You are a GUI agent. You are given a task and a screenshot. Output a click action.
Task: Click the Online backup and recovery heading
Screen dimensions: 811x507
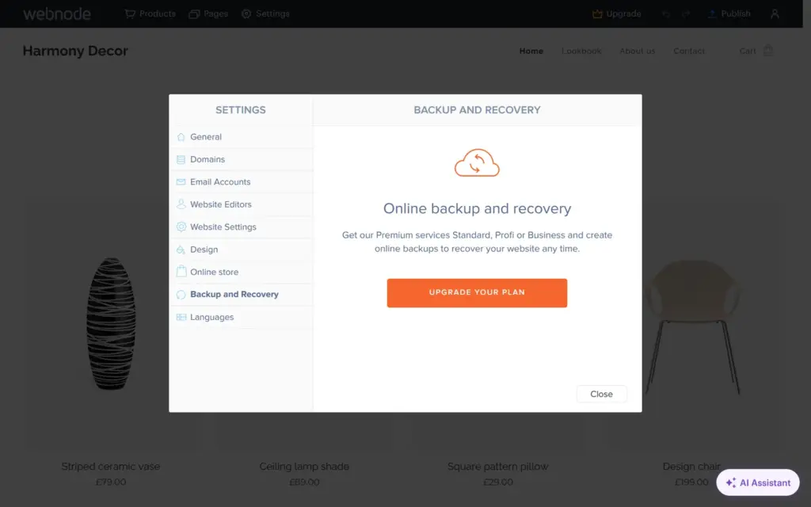point(477,208)
